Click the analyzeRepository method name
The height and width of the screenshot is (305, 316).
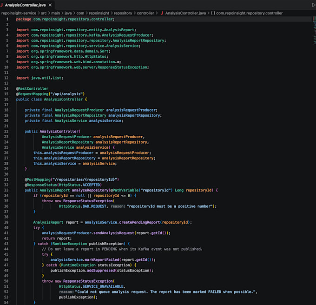pos(90,190)
